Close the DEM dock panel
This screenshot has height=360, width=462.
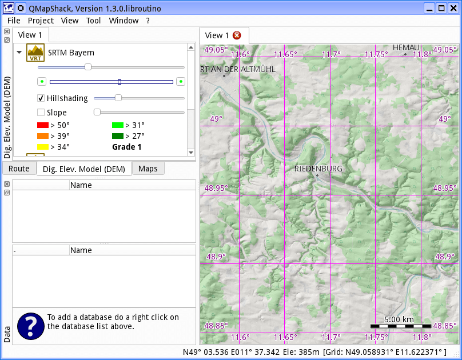7,31
